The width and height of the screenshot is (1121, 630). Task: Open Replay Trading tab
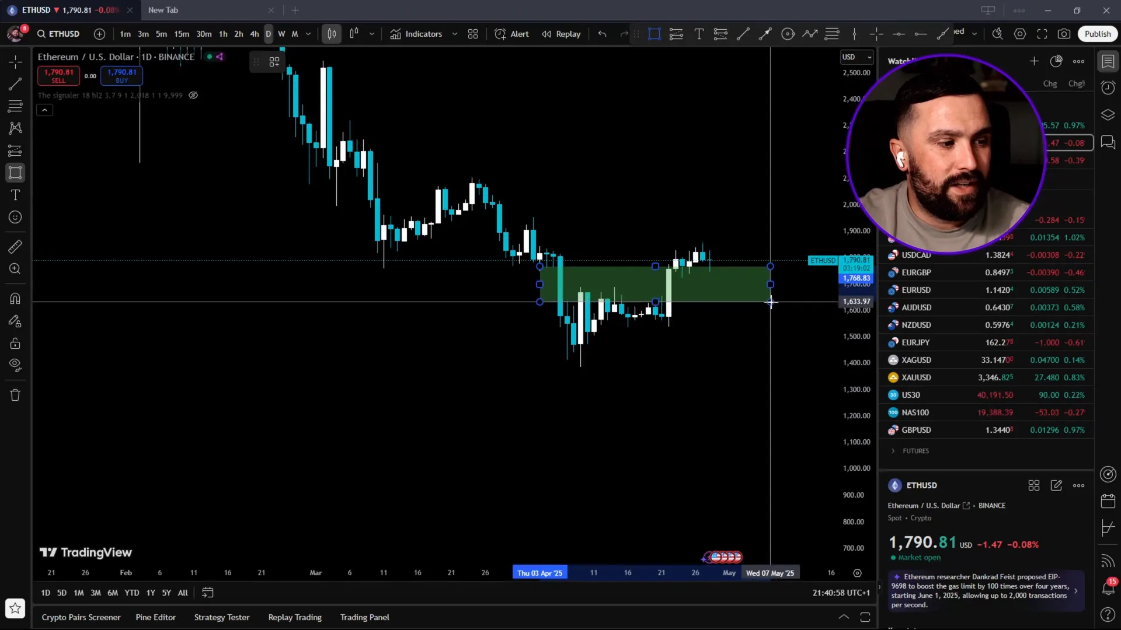pos(295,617)
